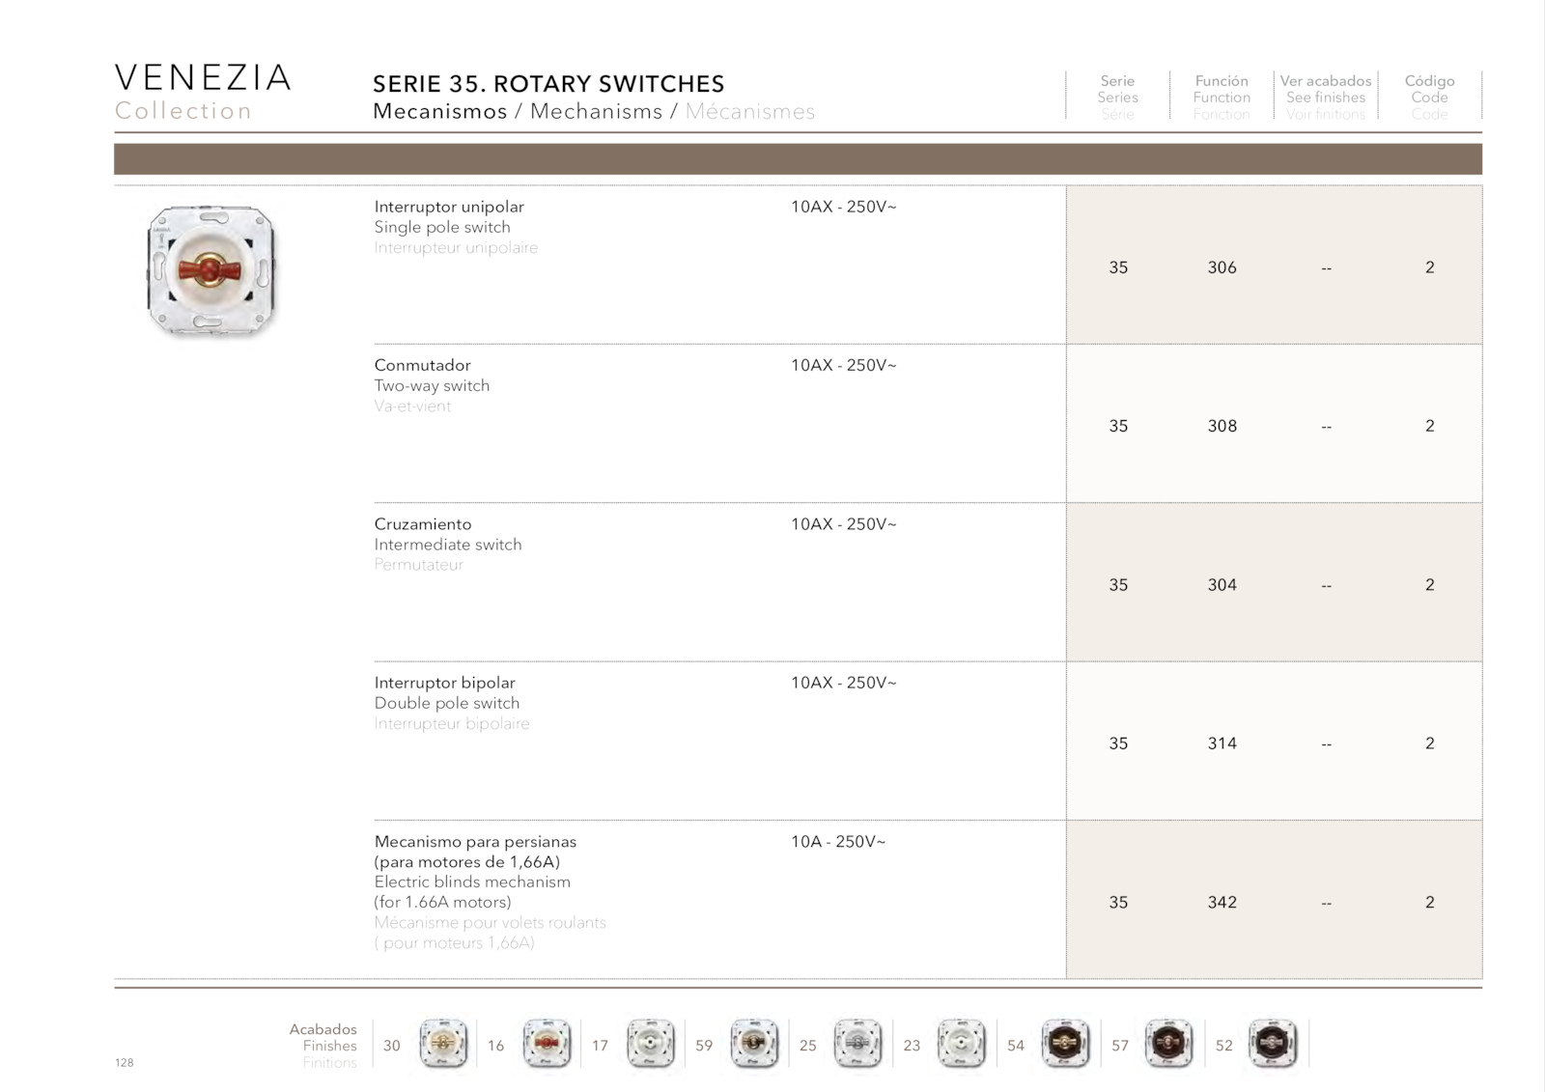The height and width of the screenshot is (1092, 1545).
Task: Pick the finish 23 switch thumbnail
Action: [962, 1045]
